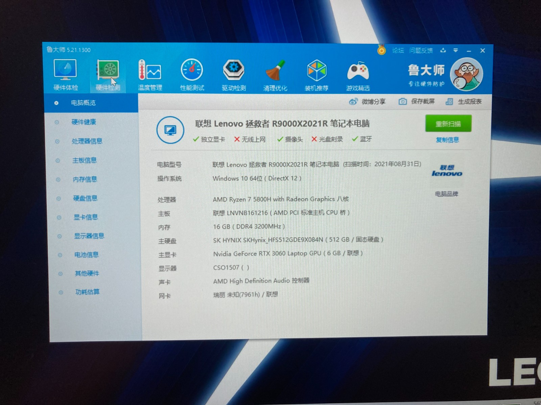Image resolution: width=541 pixels, height=405 pixels.
Task: Open 论坛 forum link
Action: (x=398, y=51)
